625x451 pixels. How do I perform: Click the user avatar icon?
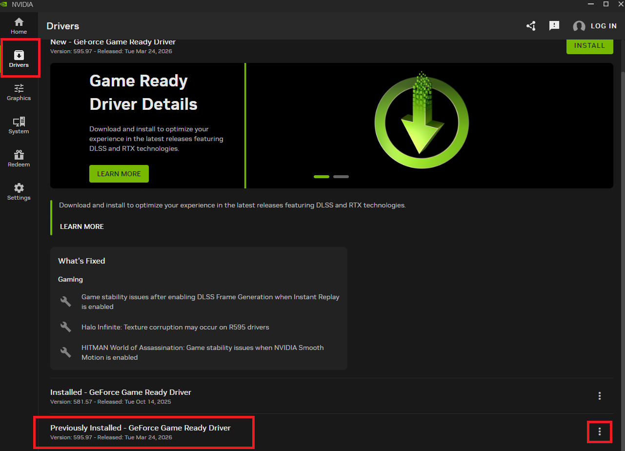click(x=579, y=26)
